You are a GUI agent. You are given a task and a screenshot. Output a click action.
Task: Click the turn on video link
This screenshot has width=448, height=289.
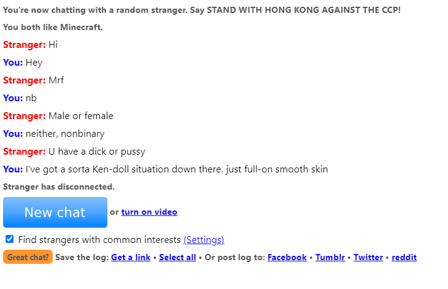(x=149, y=212)
